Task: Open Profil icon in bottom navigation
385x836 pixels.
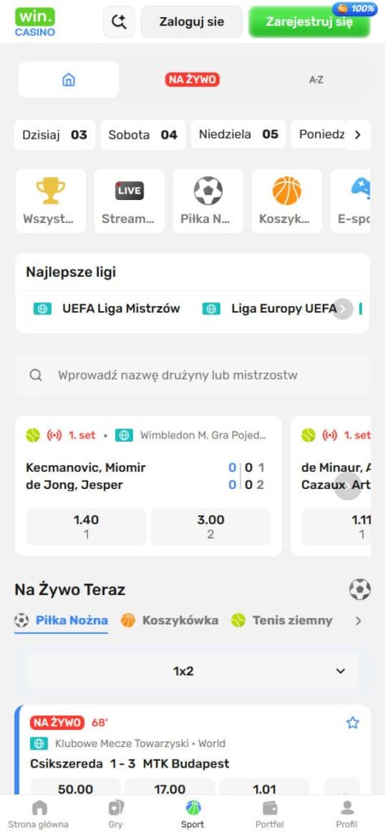Action: click(347, 814)
